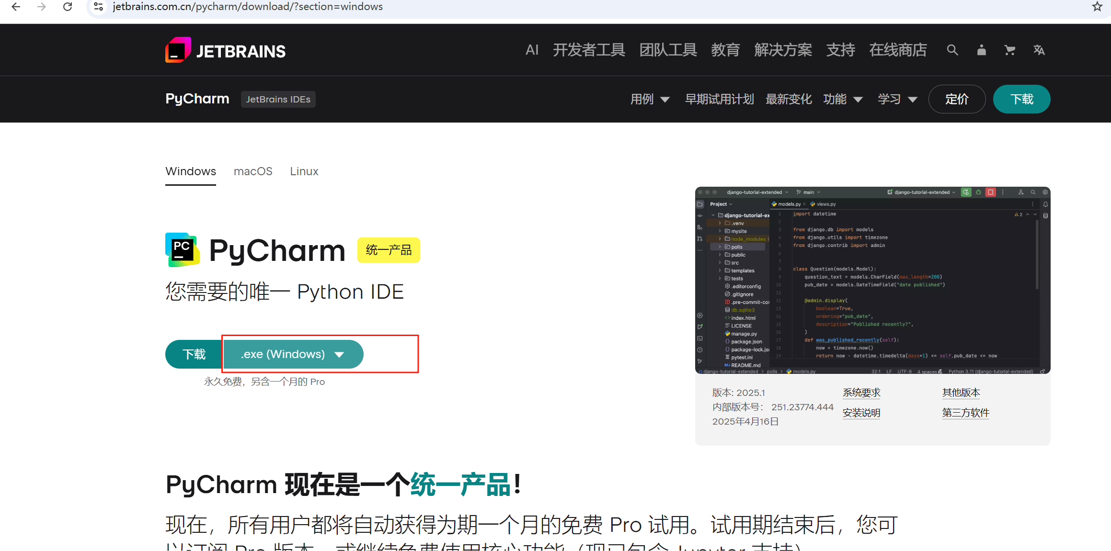Open the site search magnifier icon
This screenshot has width=1111, height=551.
pos(952,50)
